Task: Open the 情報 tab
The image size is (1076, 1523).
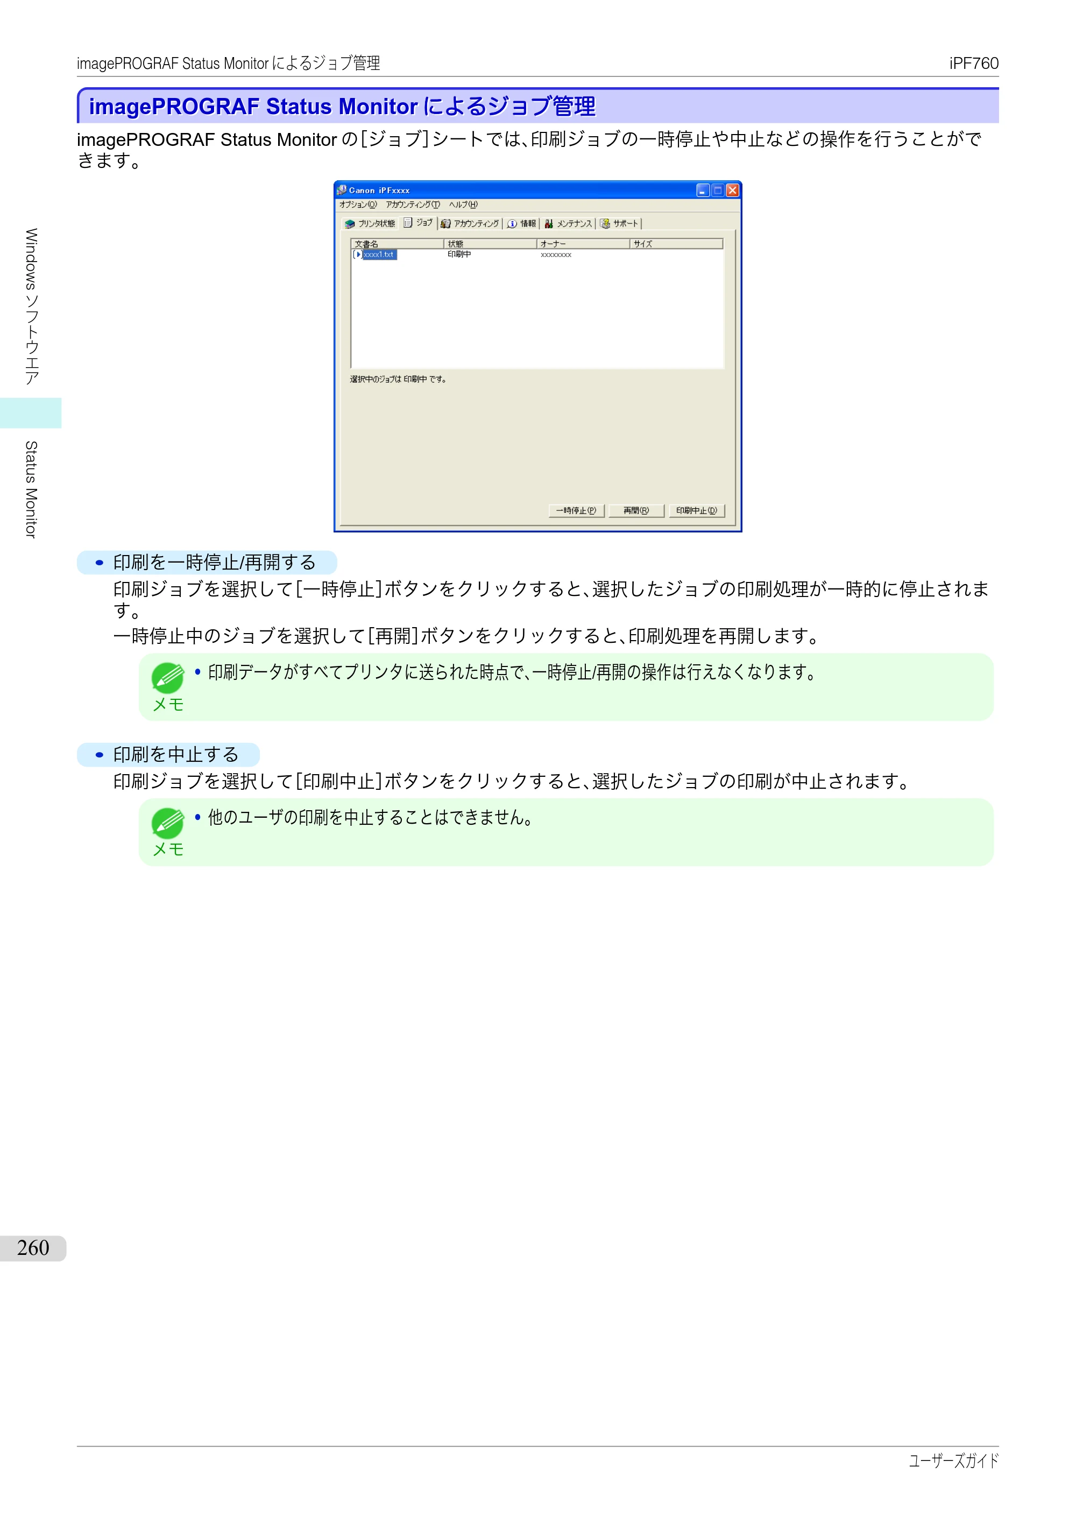Action: tap(522, 223)
